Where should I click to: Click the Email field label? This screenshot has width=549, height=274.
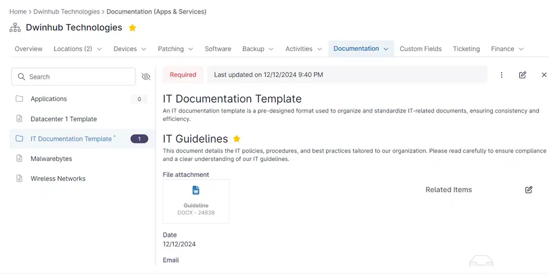pyautogui.click(x=171, y=260)
